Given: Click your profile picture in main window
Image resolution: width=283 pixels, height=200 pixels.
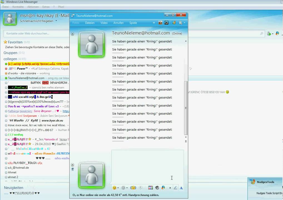Looking at the screenshot, I should [x=10, y=18].
